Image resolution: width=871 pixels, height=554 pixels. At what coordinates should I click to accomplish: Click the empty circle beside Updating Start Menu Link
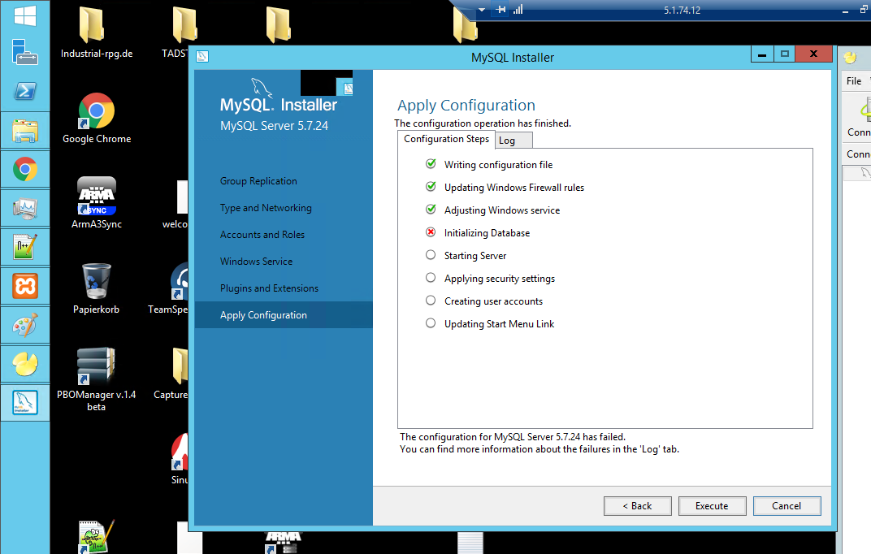(x=431, y=323)
